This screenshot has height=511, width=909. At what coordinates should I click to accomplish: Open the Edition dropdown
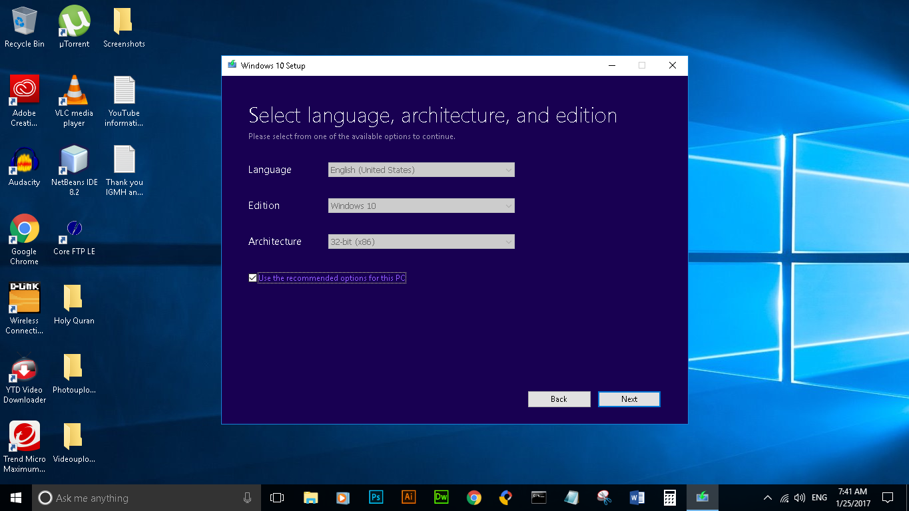421,206
